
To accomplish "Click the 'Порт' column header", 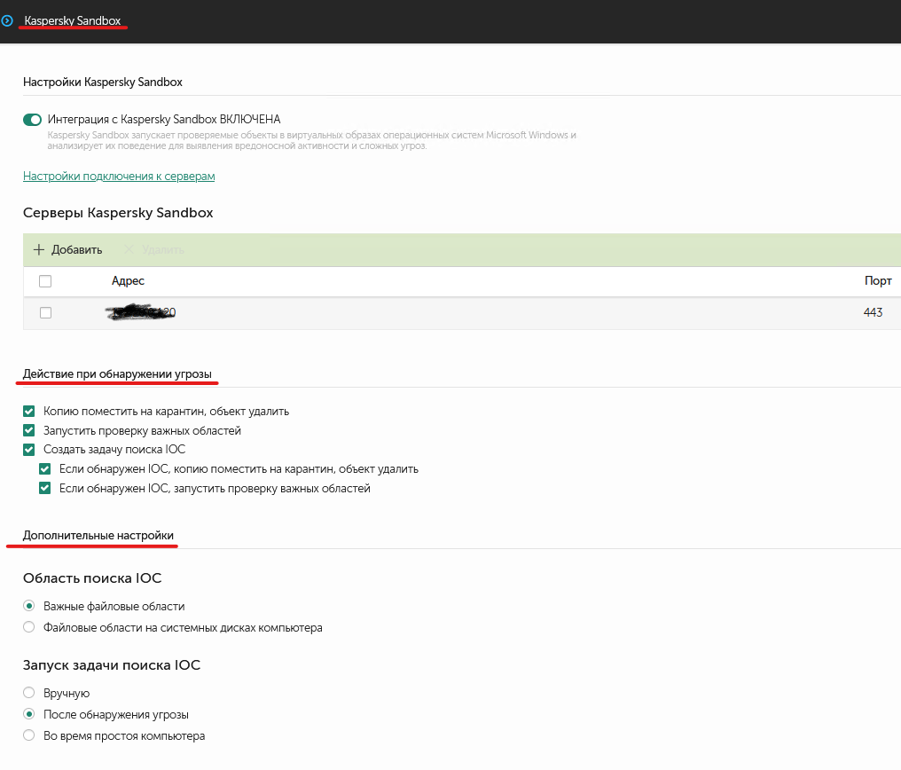I will (x=878, y=281).
